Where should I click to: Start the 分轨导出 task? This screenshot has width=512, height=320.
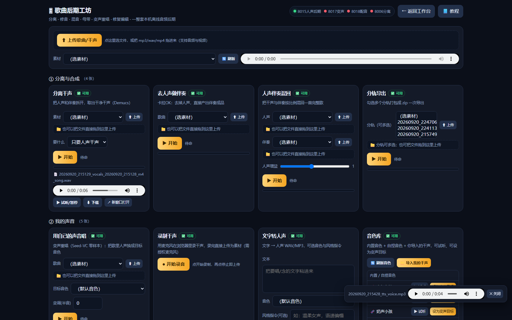(379, 159)
